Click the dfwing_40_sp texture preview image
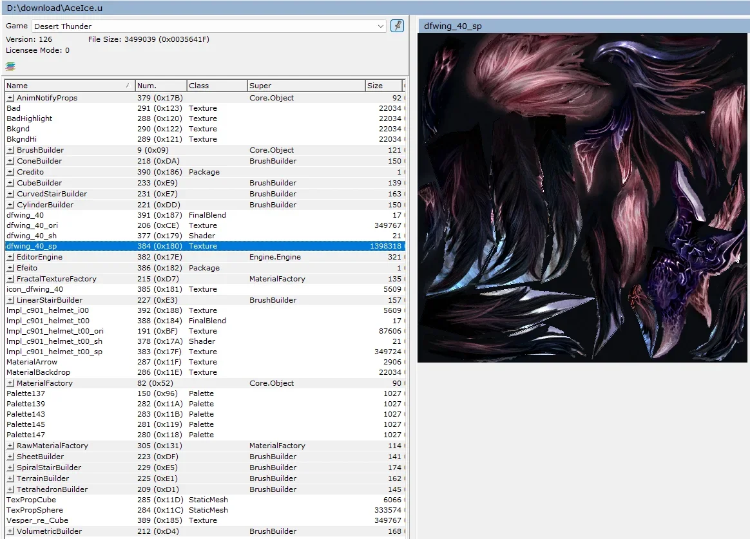 (x=583, y=198)
